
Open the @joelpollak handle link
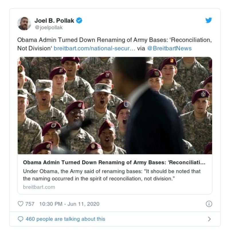48,28
